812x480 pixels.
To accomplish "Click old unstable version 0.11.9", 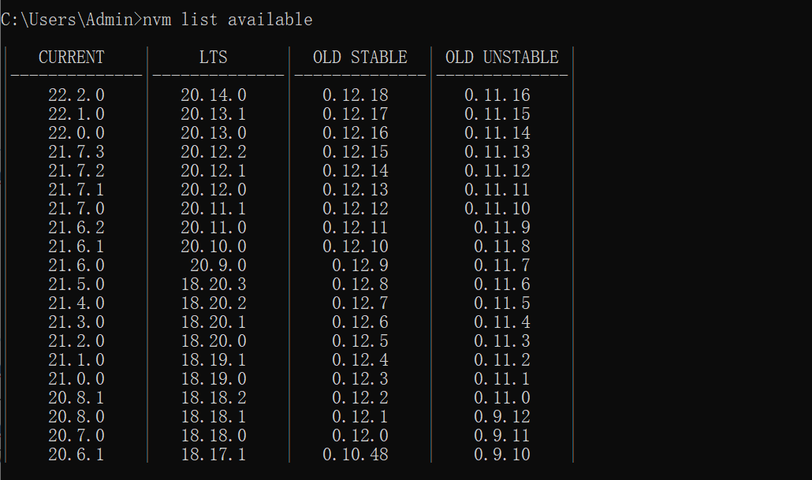I will tap(502, 227).
